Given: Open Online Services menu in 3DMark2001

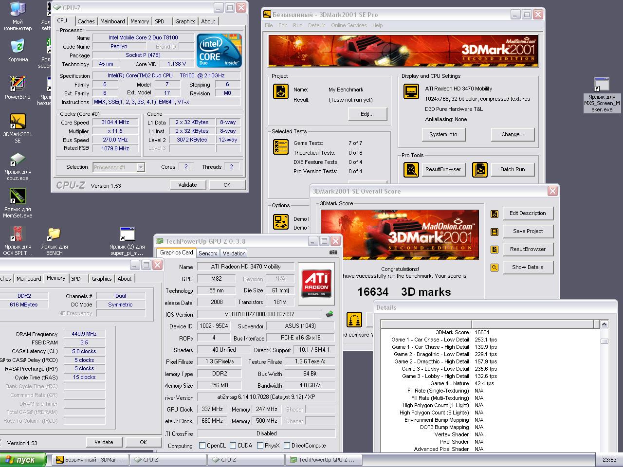Looking at the screenshot, I should [349, 25].
